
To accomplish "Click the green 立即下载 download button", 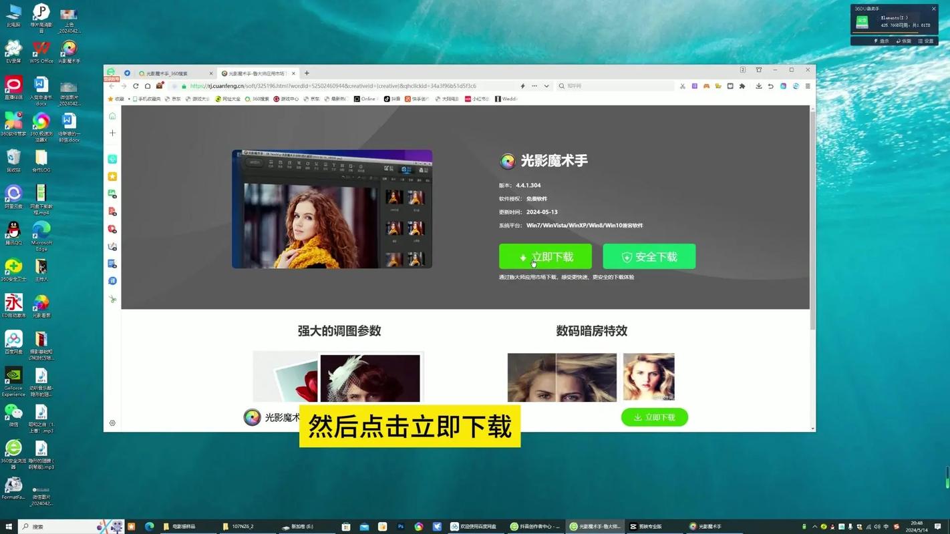I will click(545, 256).
